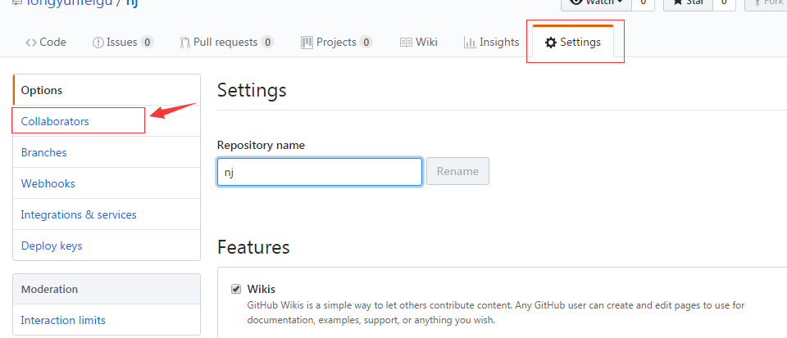The image size is (787, 338).
Task: Click the Insights graph icon
Action: click(470, 43)
